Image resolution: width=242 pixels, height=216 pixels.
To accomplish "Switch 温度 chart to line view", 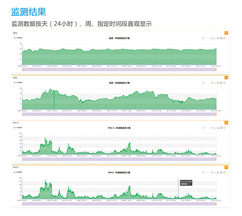I will (215, 38).
